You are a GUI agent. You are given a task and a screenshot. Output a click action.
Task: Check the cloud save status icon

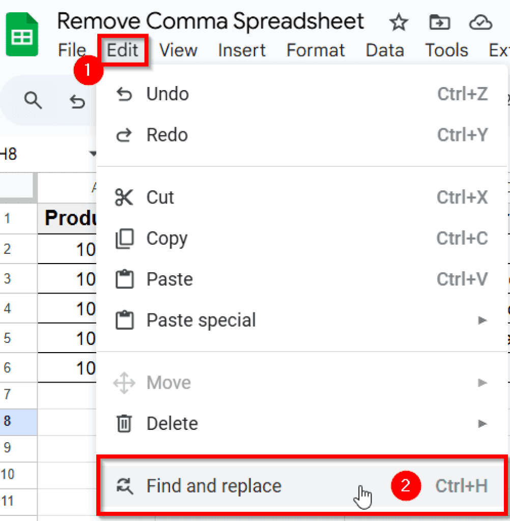tap(479, 22)
